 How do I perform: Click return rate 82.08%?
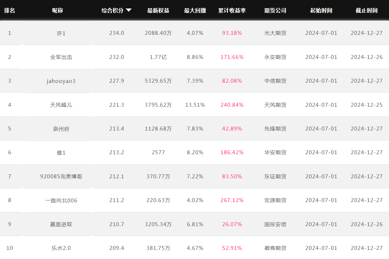pyautogui.click(x=232, y=81)
